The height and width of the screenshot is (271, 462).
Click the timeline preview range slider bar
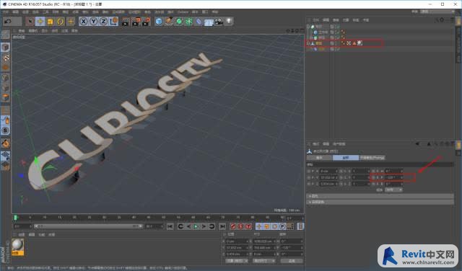88,226
